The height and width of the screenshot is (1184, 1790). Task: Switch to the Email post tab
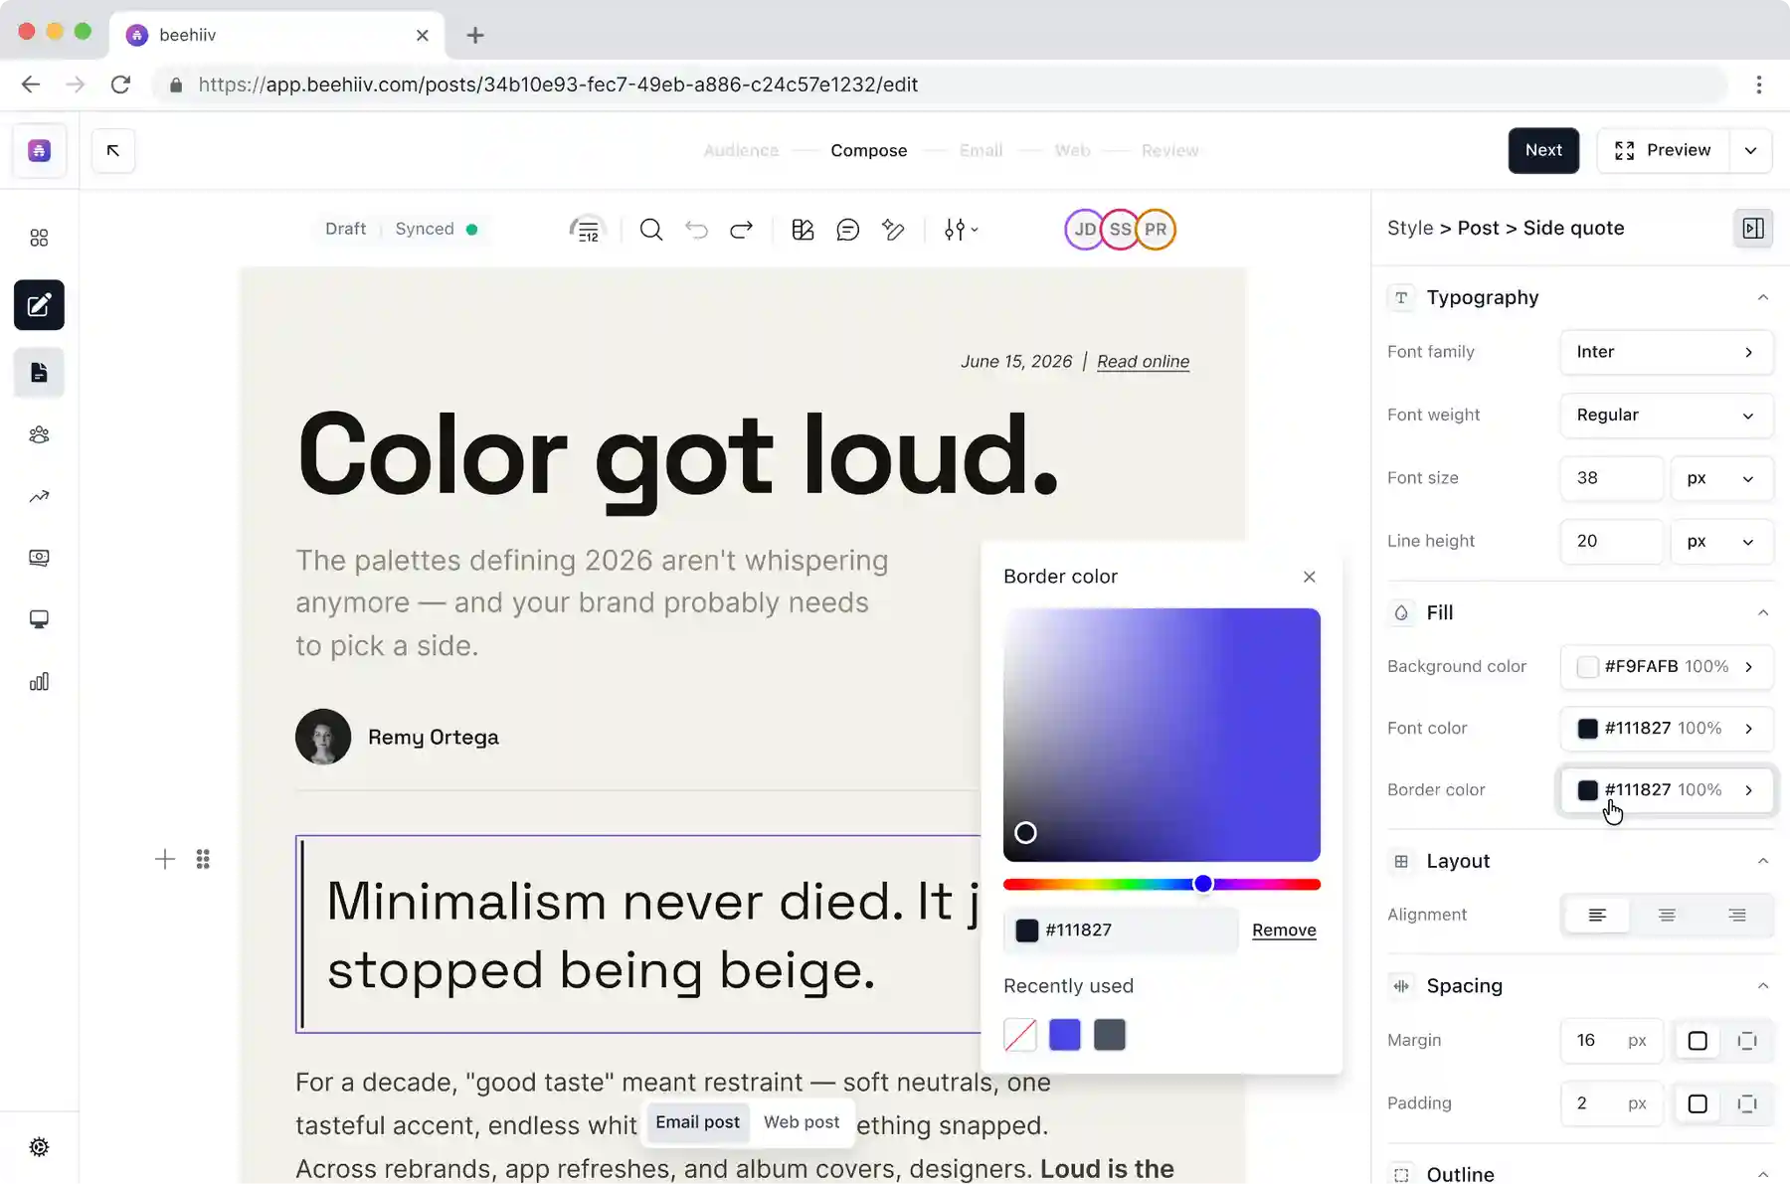(697, 1121)
